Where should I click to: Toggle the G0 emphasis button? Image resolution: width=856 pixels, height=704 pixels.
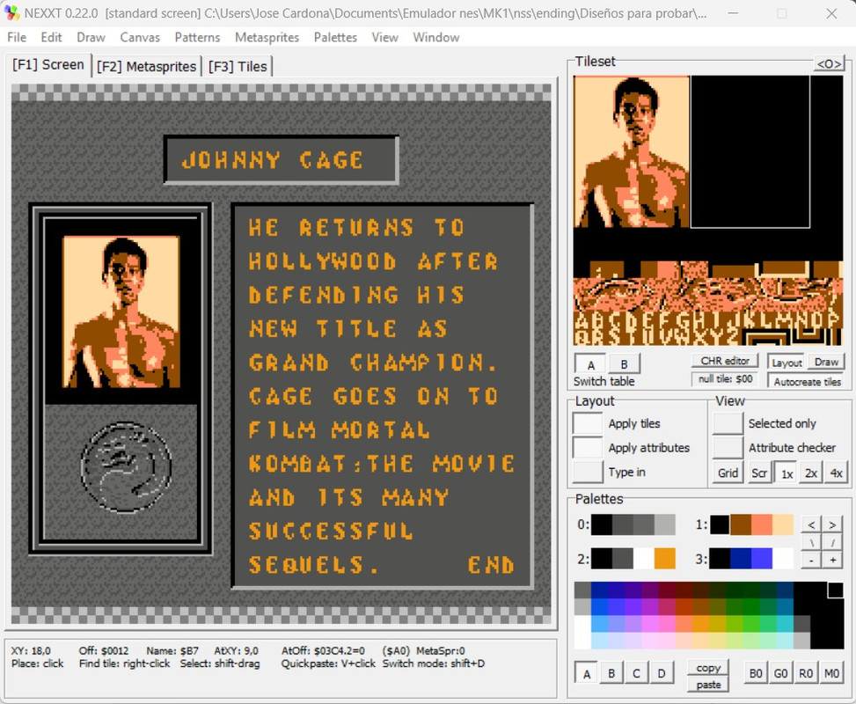click(780, 673)
